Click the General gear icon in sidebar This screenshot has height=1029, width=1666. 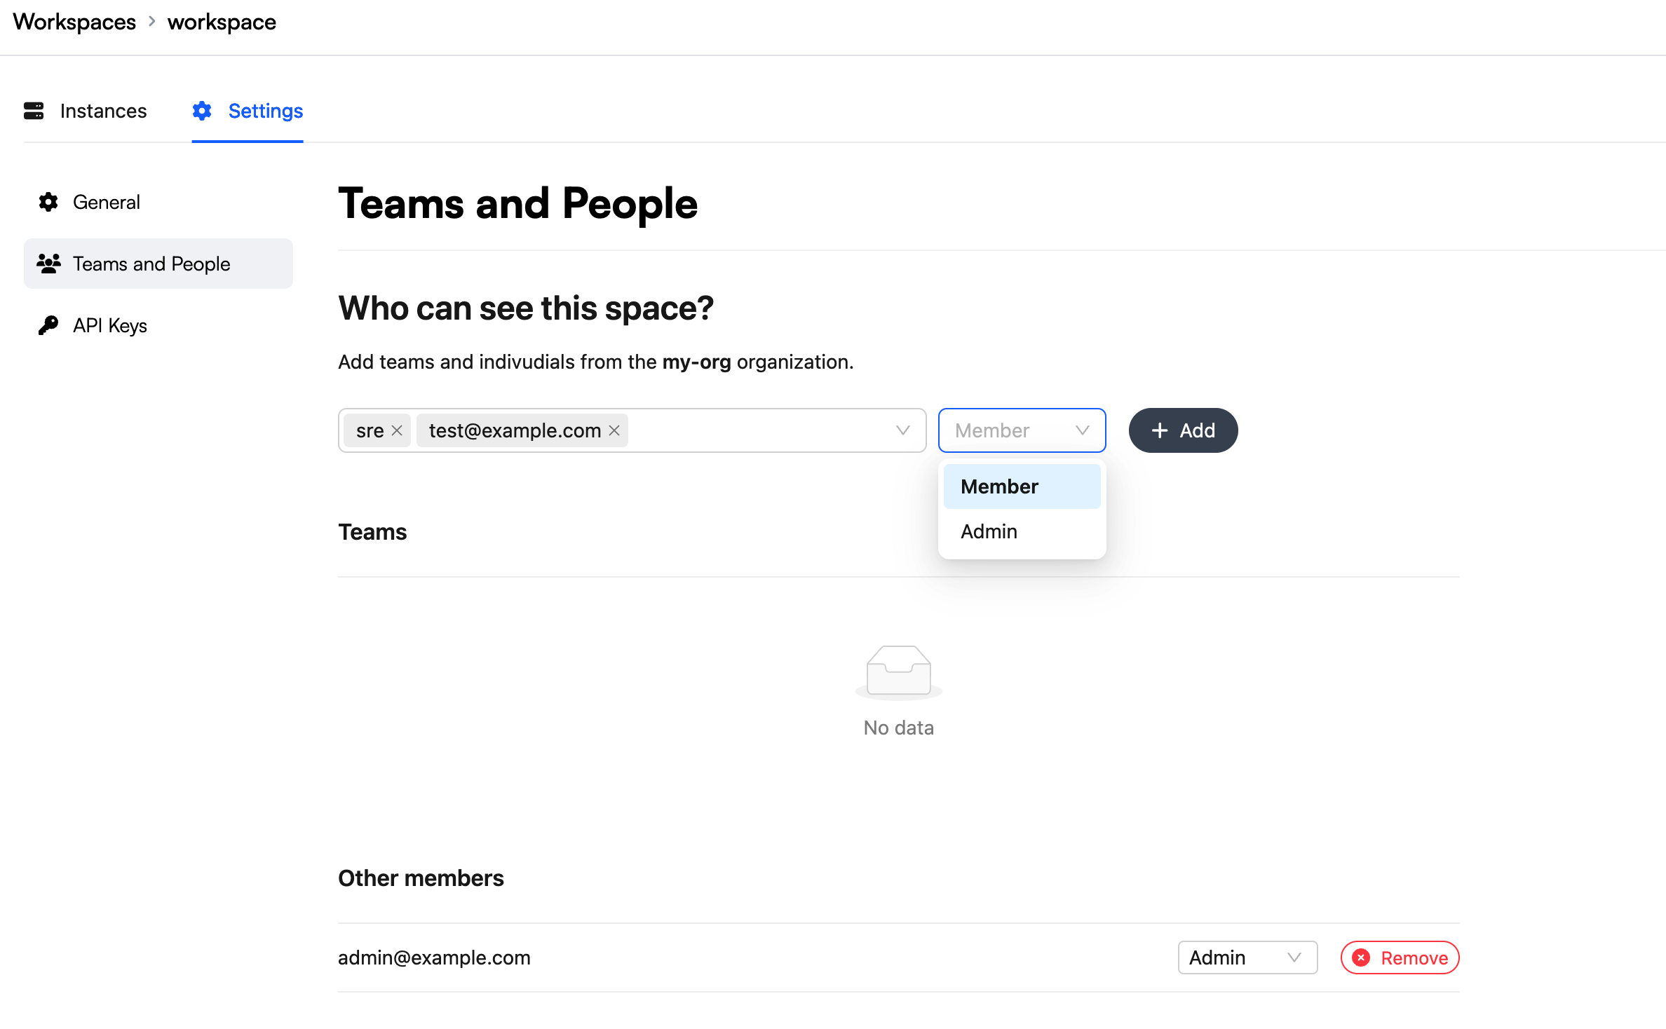pos(48,203)
